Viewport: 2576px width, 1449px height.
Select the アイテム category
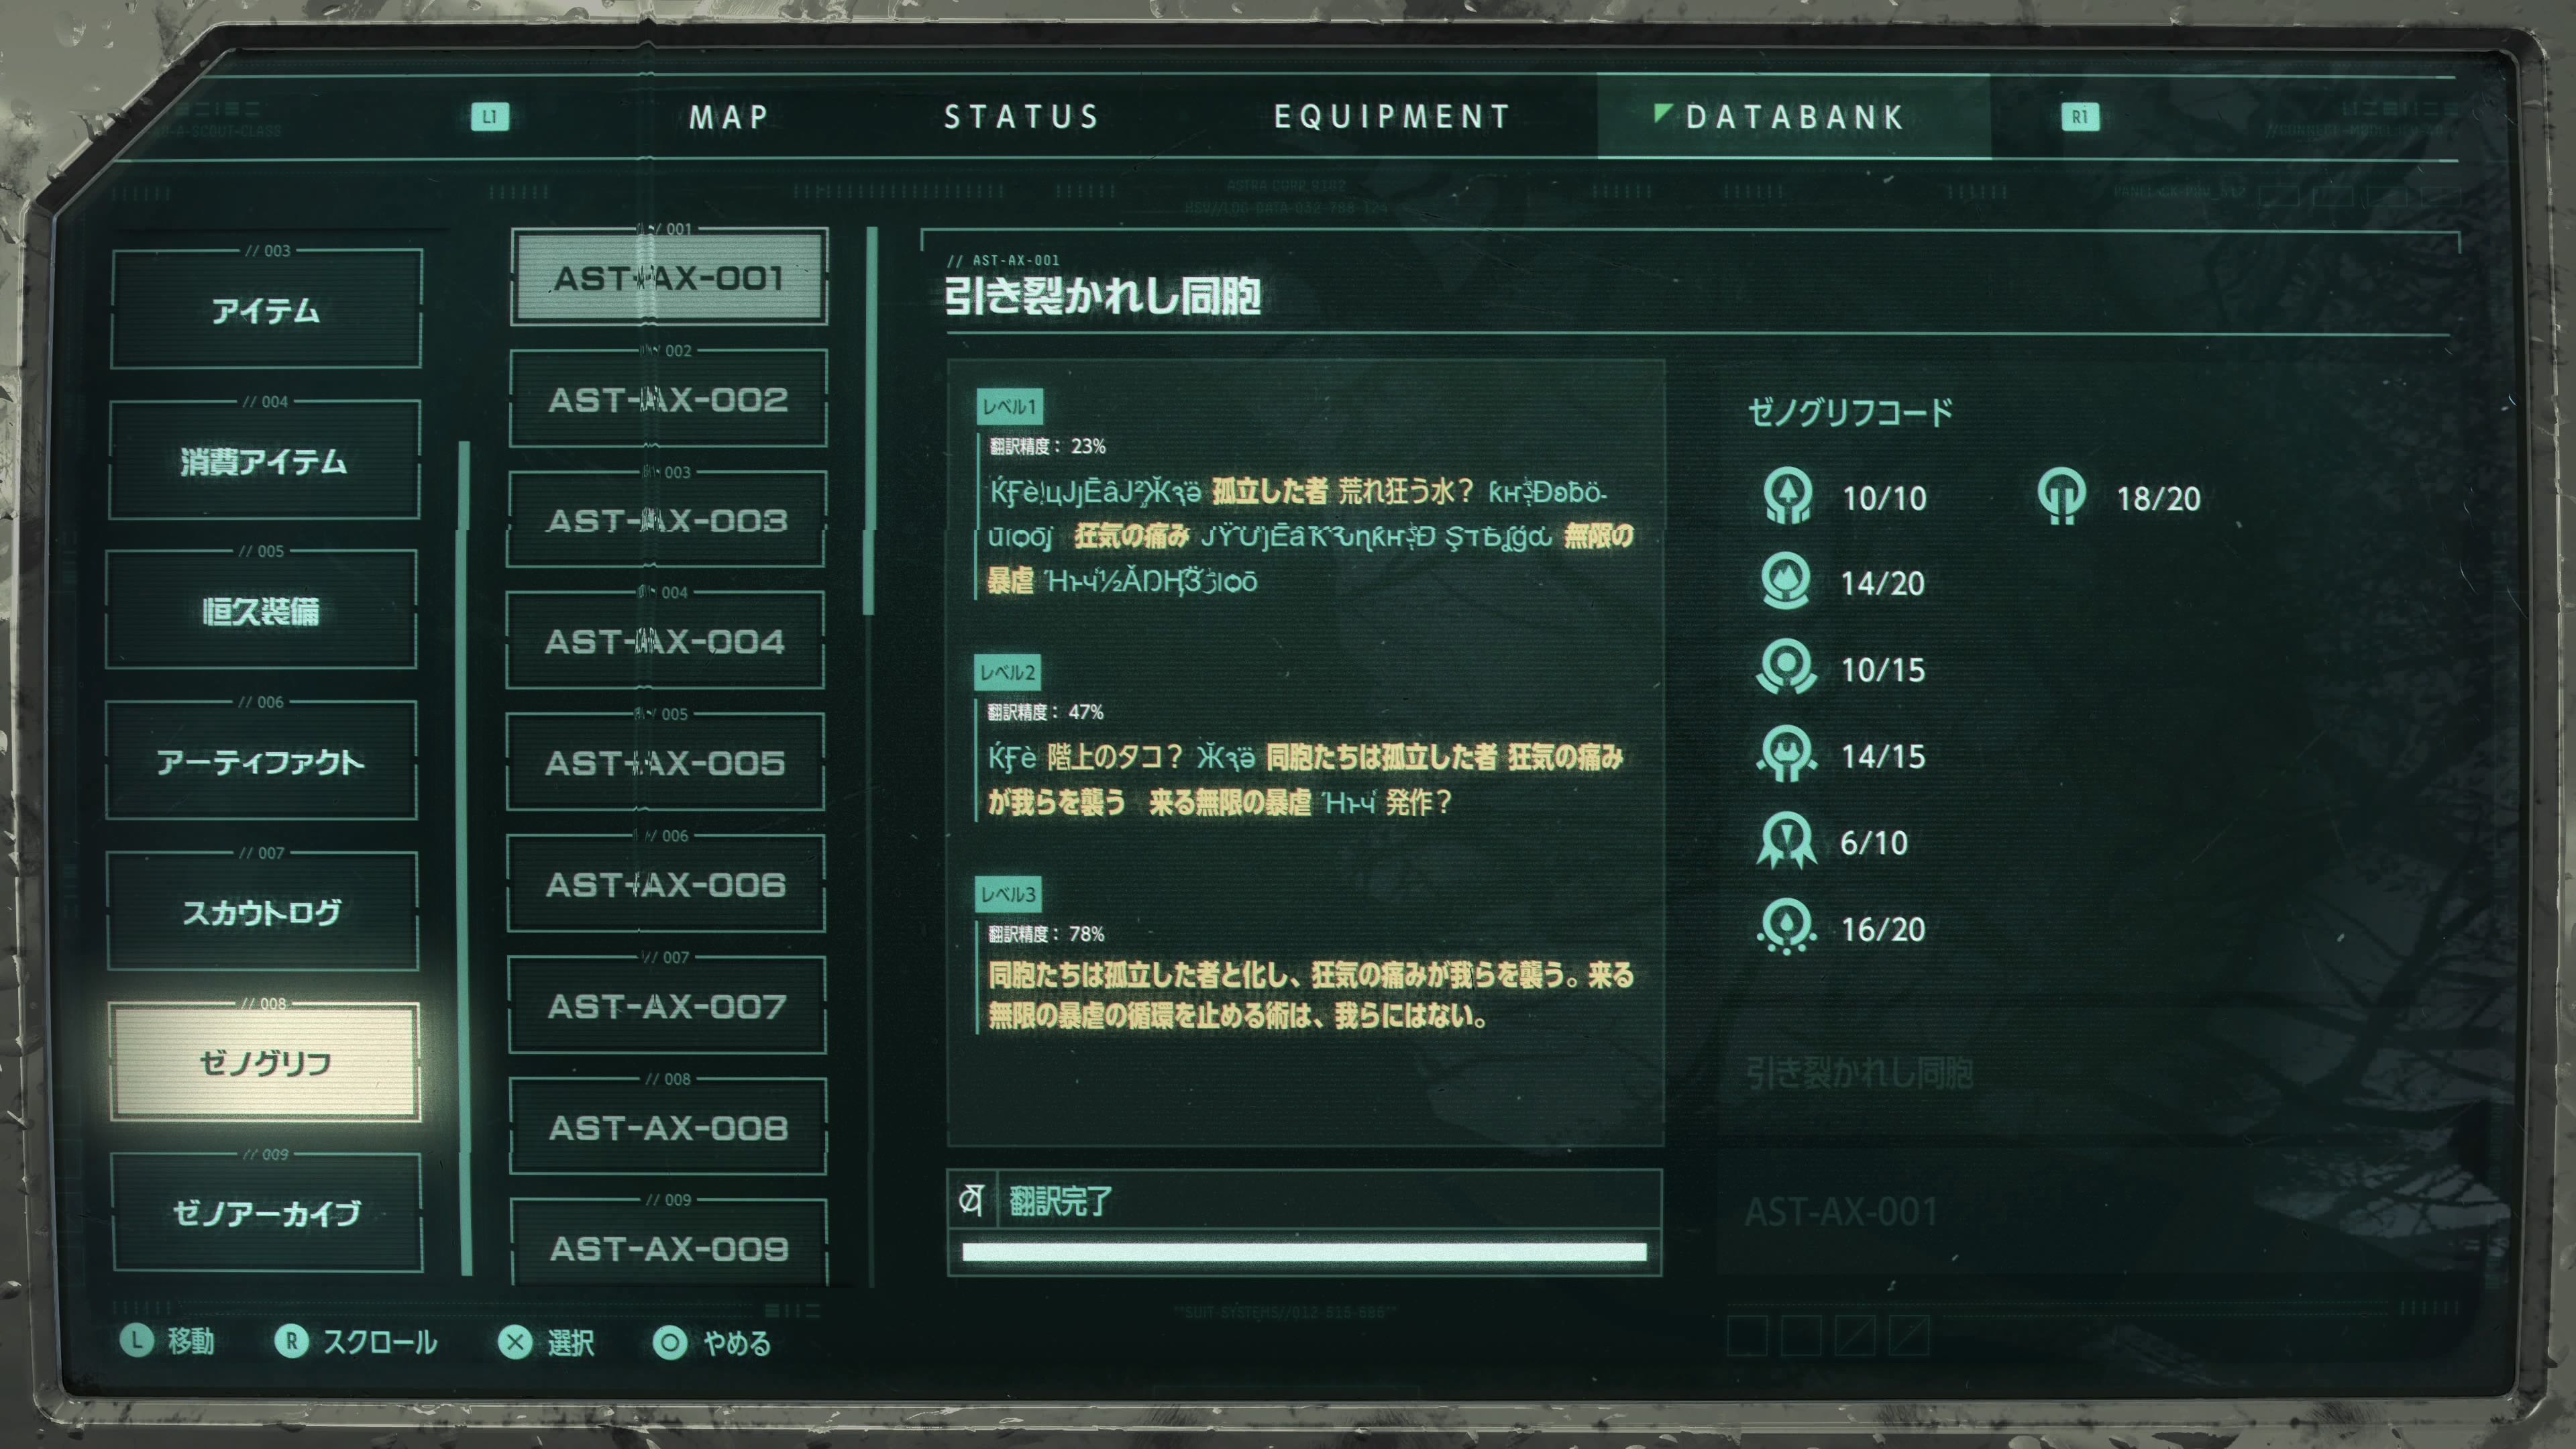(266, 309)
